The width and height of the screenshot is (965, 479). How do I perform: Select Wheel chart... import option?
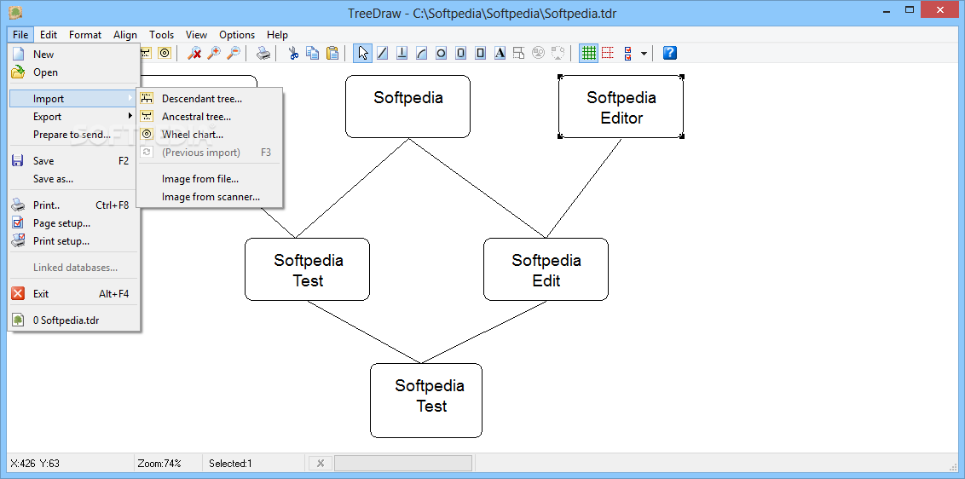[x=209, y=134]
